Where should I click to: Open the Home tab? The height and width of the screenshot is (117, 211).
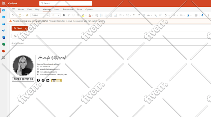21,9
